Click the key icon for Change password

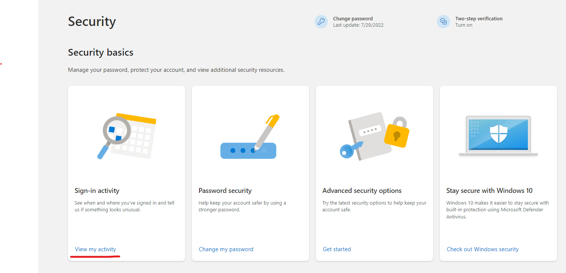pos(321,21)
